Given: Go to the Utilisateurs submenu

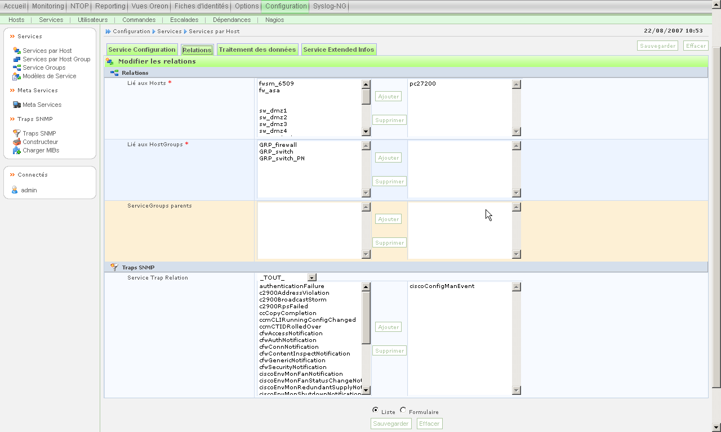Looking at the screenshot, I should [x=92, y=20].
